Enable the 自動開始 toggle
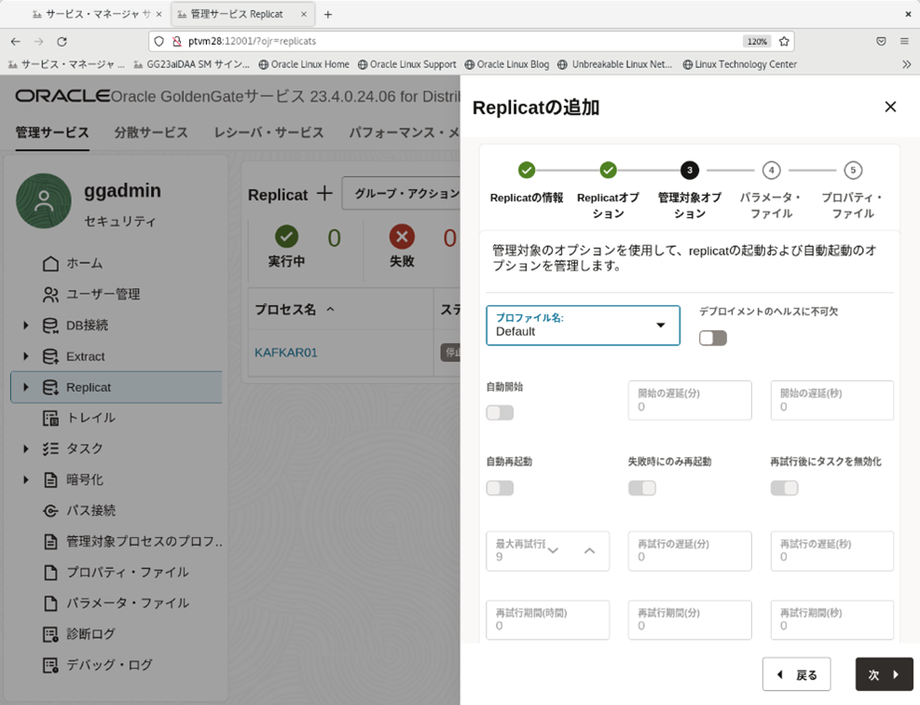This screenshot has height=705, width=920. coord(500,413)
